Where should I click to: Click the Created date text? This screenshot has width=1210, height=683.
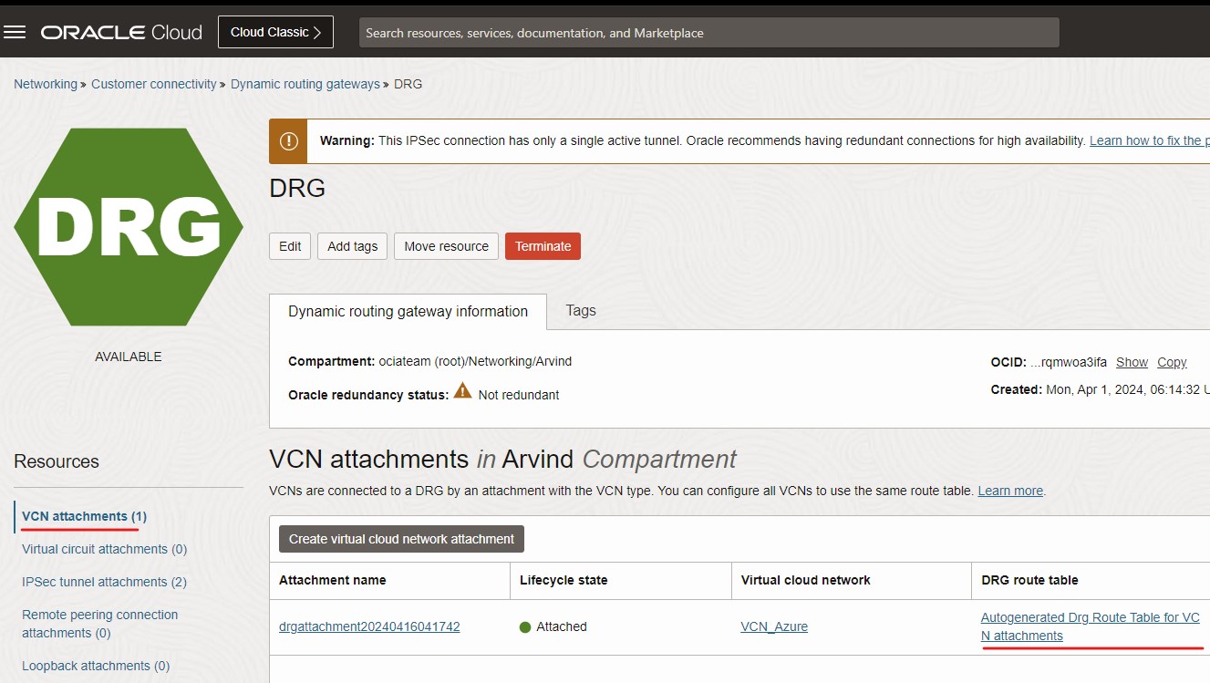[x=1128, y=389]
